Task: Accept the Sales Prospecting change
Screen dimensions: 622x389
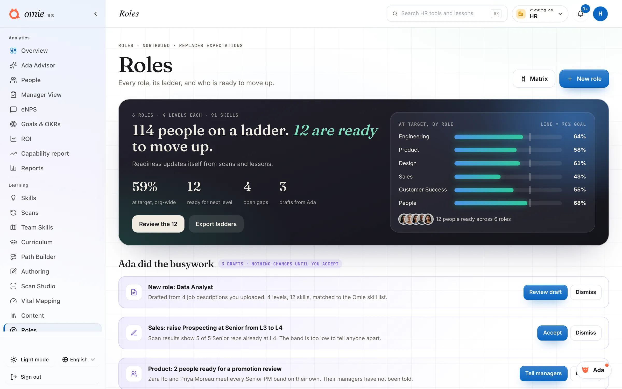Action: [552, 333]
